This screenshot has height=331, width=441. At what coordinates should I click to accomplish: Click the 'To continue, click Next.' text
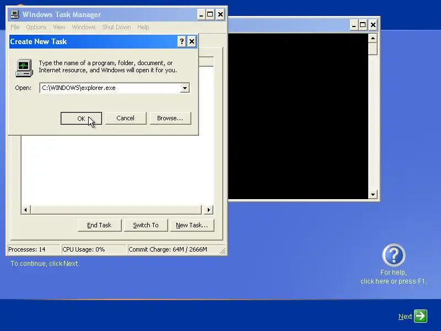[45, 264]
